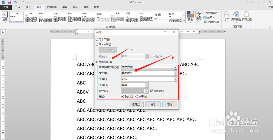Select the No watermark (无水印) radio button
The image size is (273, 140).
(97, 39)
